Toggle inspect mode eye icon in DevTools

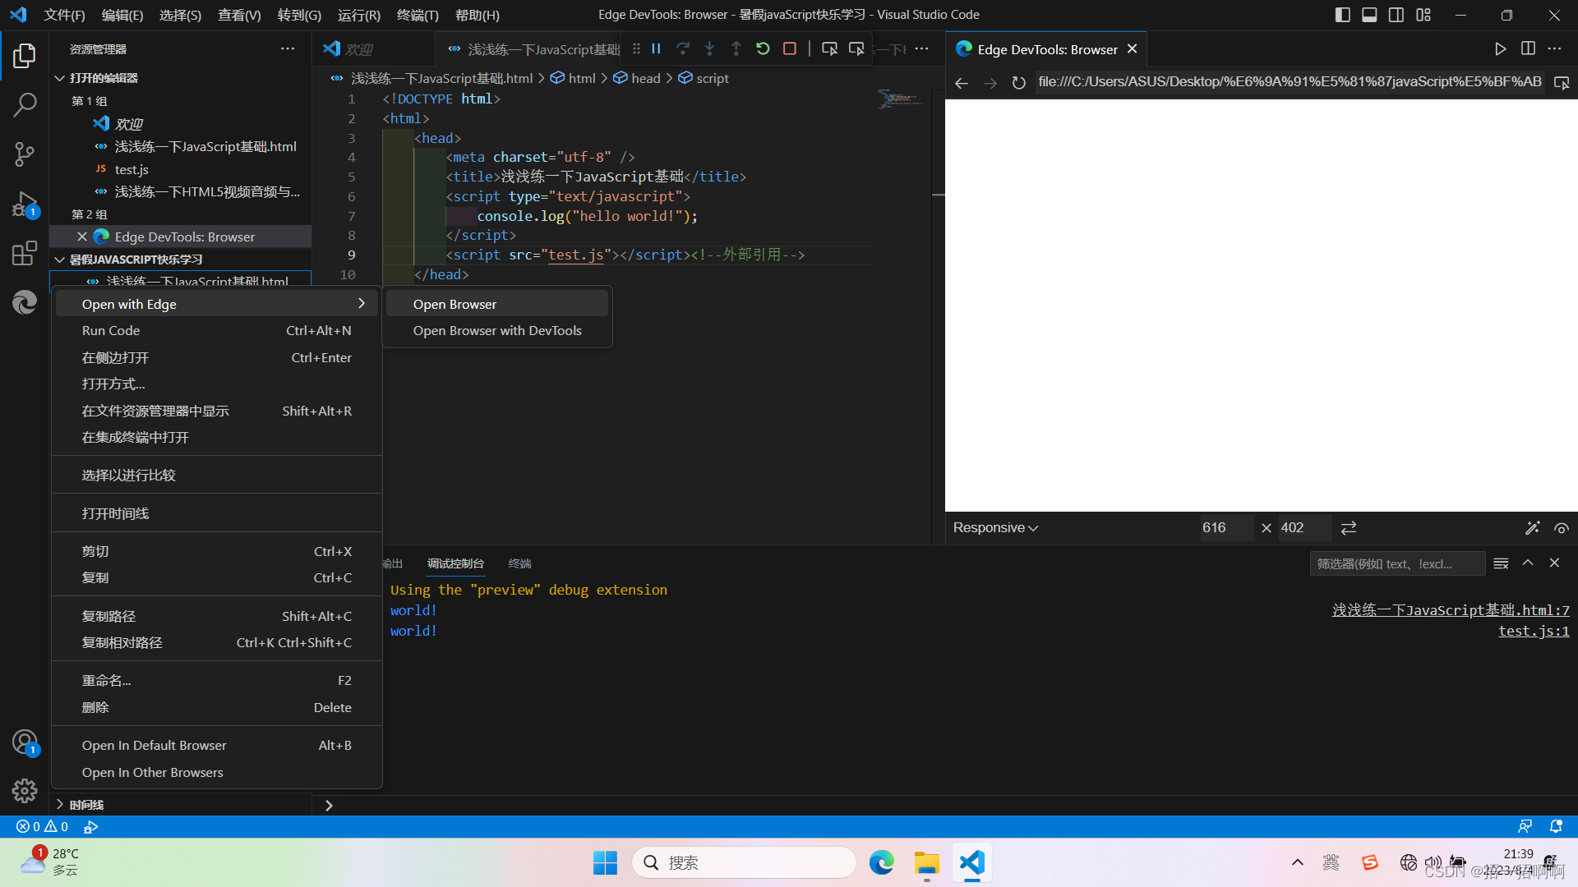[x=1562, y=528]
